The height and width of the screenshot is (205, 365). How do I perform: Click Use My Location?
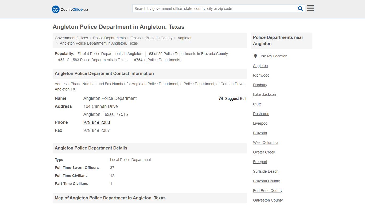[273, 56]
